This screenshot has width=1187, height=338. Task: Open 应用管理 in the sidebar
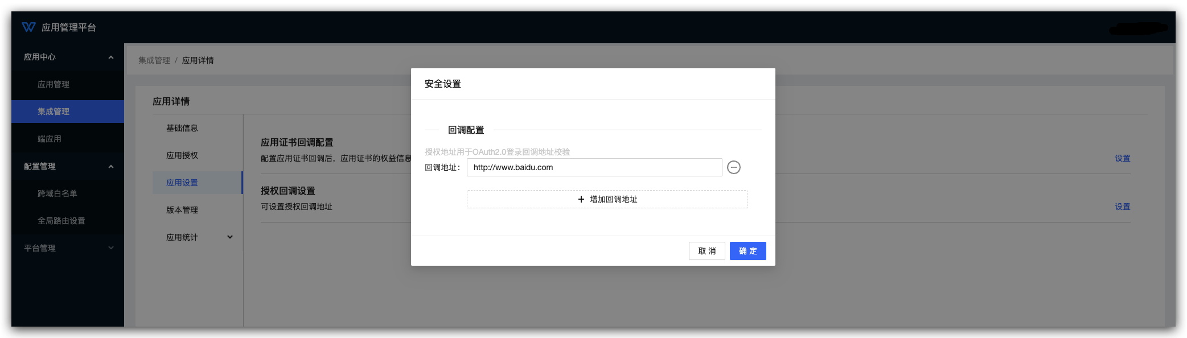54,84
